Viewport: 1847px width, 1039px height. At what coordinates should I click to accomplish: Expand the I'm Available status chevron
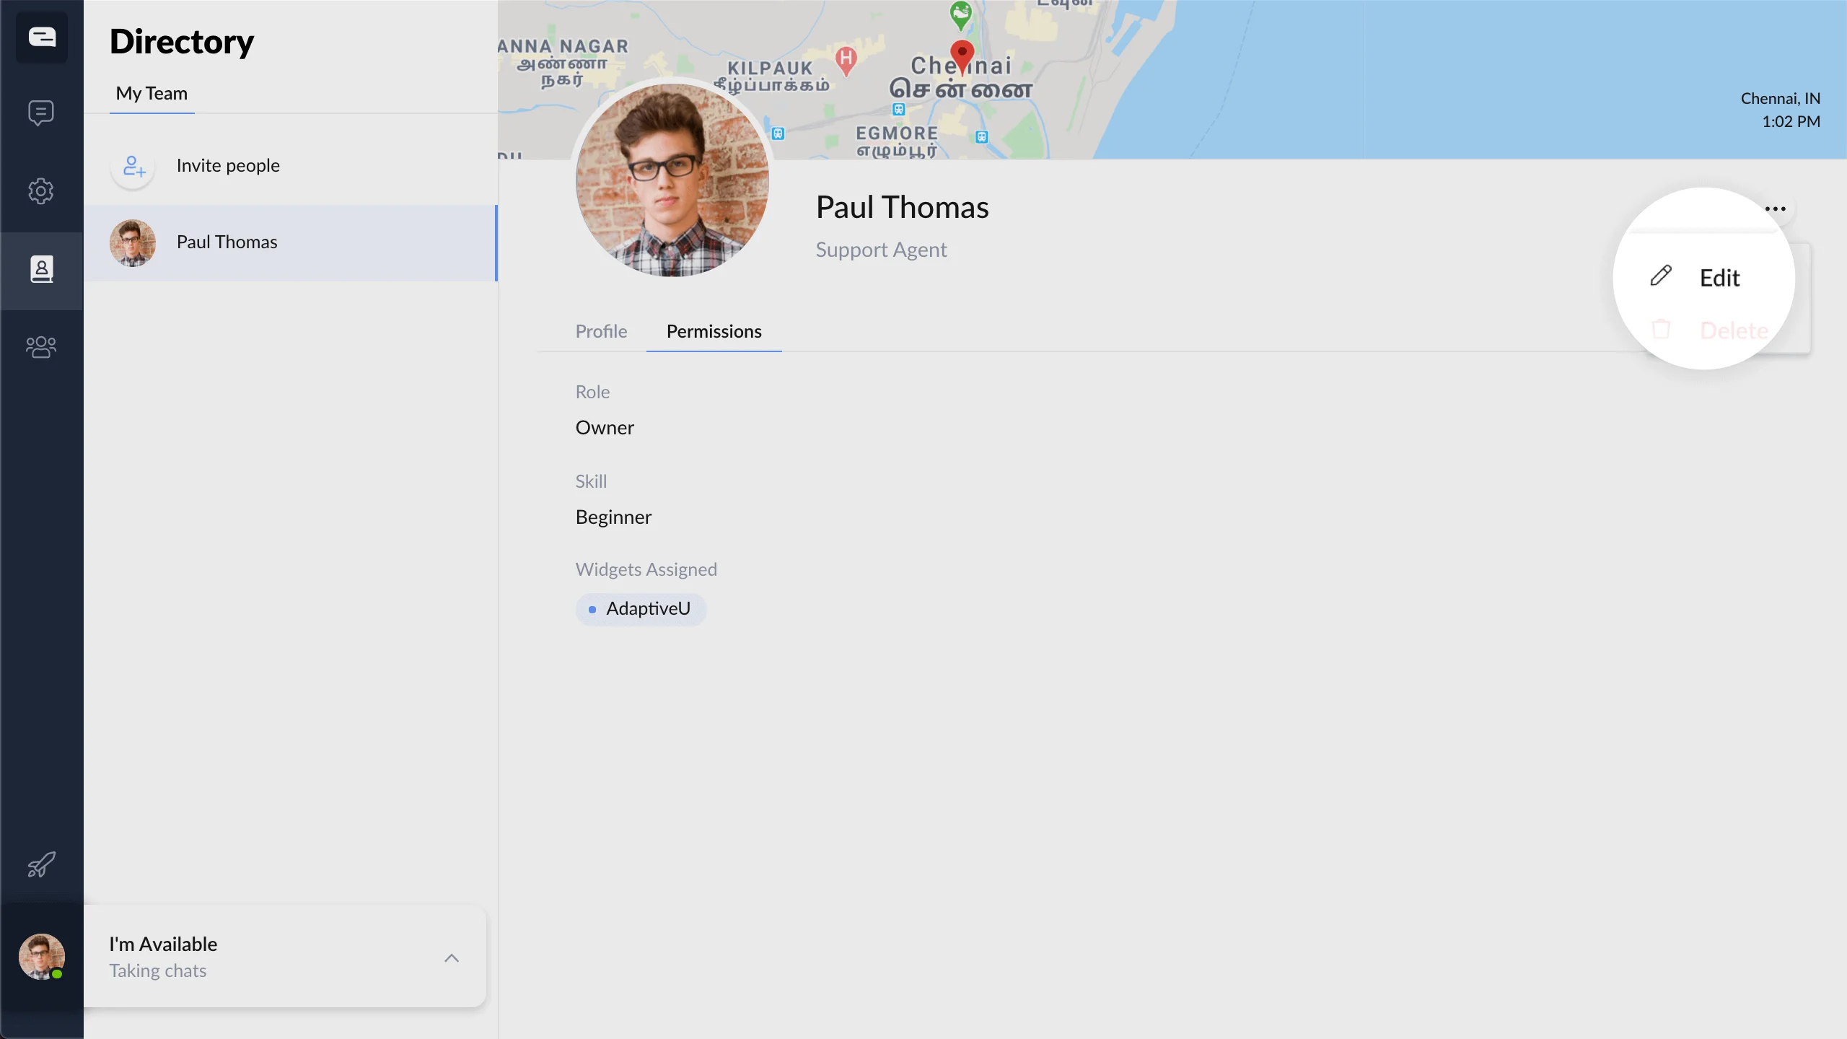[x=452, y=958]
